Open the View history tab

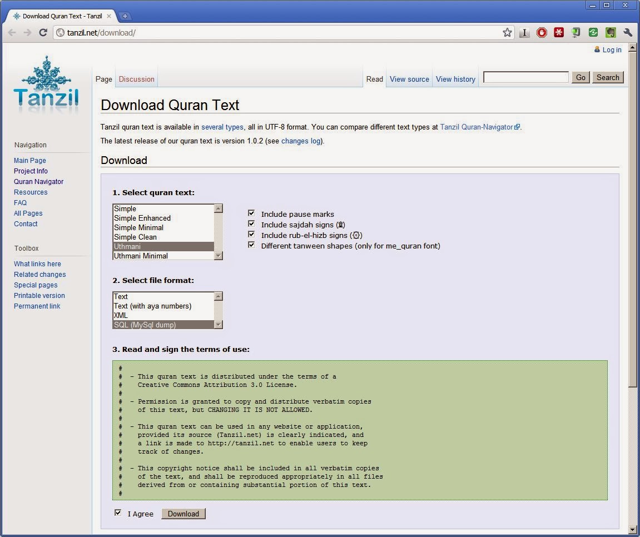455,79
